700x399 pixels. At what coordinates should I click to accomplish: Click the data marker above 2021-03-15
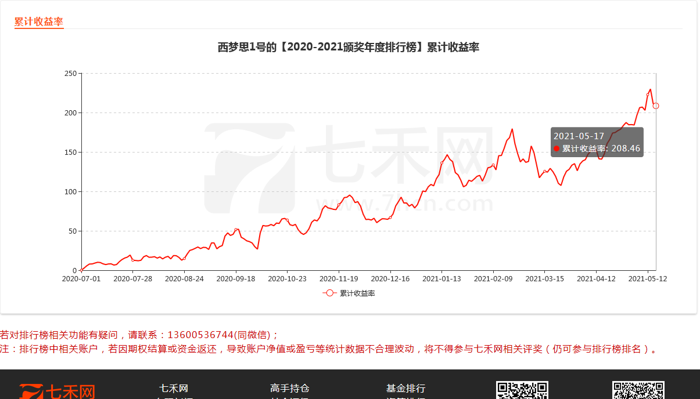click(x=544, y=172)
